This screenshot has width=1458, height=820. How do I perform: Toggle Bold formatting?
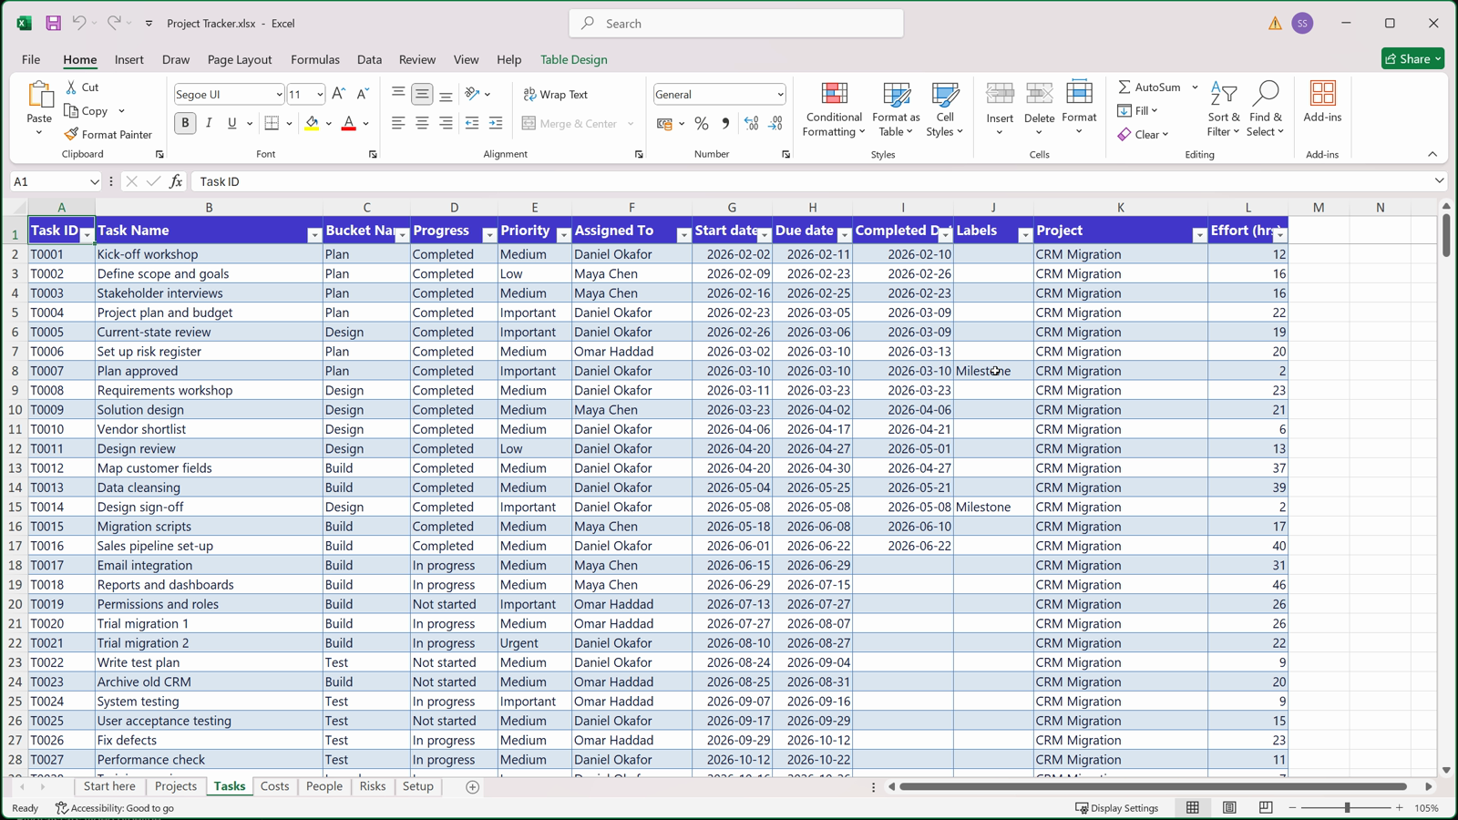185,123
